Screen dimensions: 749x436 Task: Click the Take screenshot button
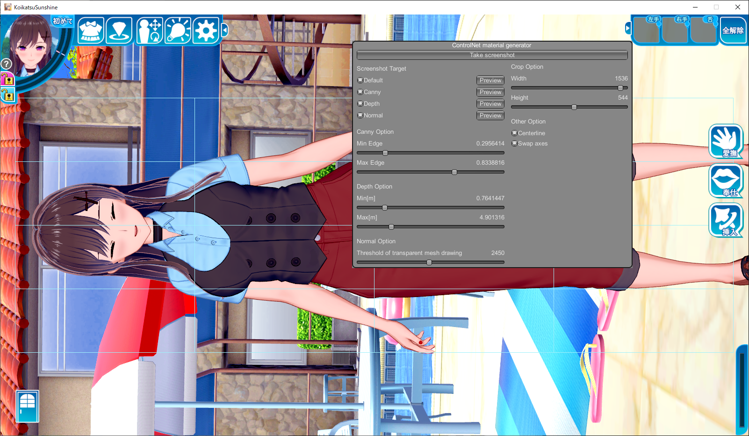pyautogui.click(x=492, y=55)
